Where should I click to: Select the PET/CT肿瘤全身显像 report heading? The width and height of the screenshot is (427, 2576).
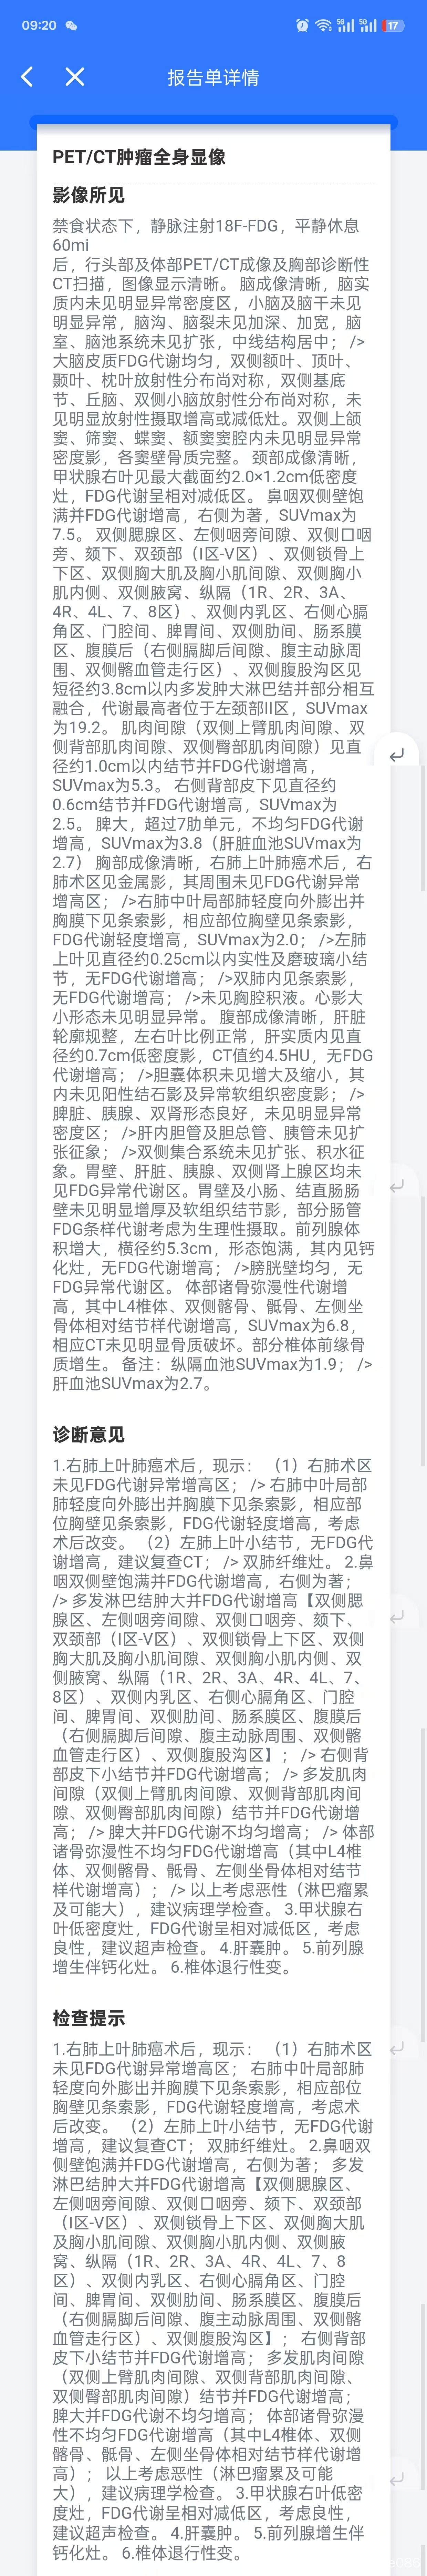[139, 157]
